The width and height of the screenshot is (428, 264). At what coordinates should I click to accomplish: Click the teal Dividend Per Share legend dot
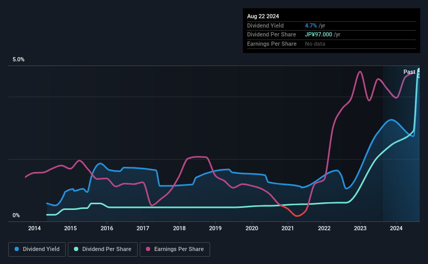click(x=76, y=249)
